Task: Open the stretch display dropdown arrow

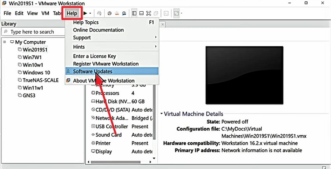Action: (181, 13)
